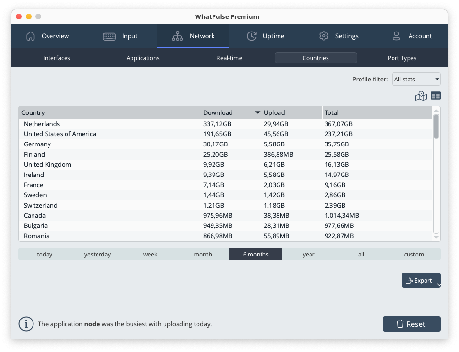Click the info icon beside the node message
459x352 pixels.
tap(26, 324)
